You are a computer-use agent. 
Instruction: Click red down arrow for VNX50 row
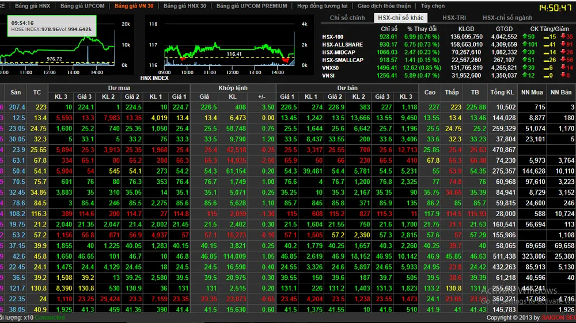click(563, 67)
